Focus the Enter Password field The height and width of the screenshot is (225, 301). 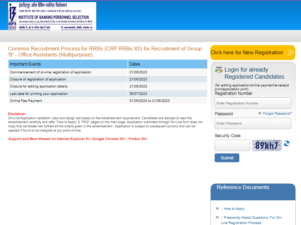(253, 123)
